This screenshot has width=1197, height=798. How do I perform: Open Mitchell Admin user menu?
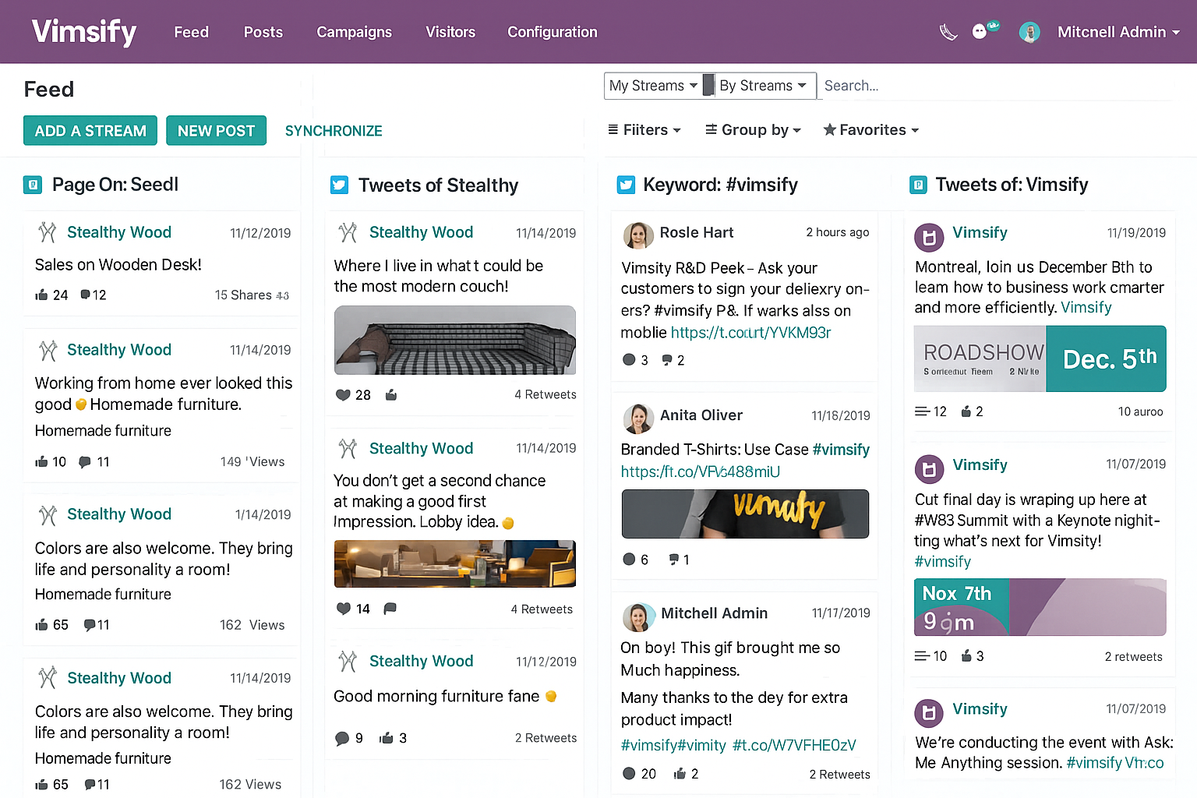[1118, 32]
